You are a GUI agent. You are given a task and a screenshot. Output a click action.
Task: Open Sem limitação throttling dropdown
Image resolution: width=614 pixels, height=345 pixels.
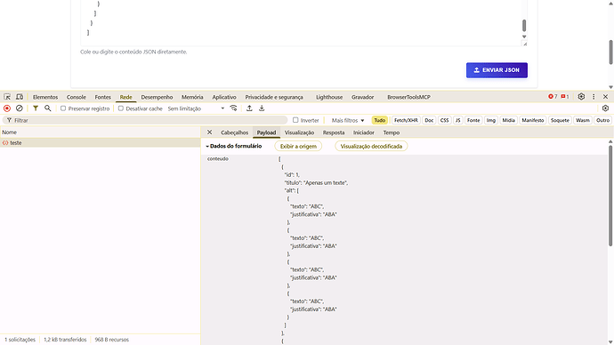click(x=196, y=108)
